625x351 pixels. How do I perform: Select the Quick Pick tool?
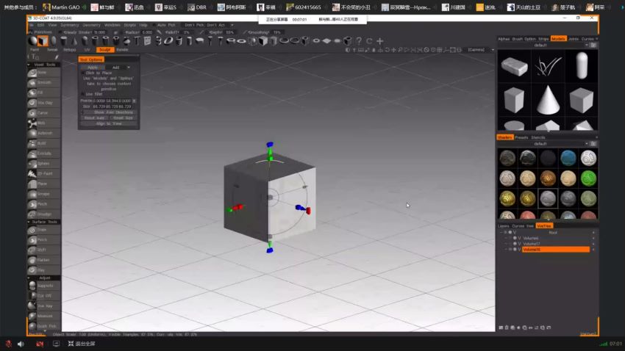[43, 326]
